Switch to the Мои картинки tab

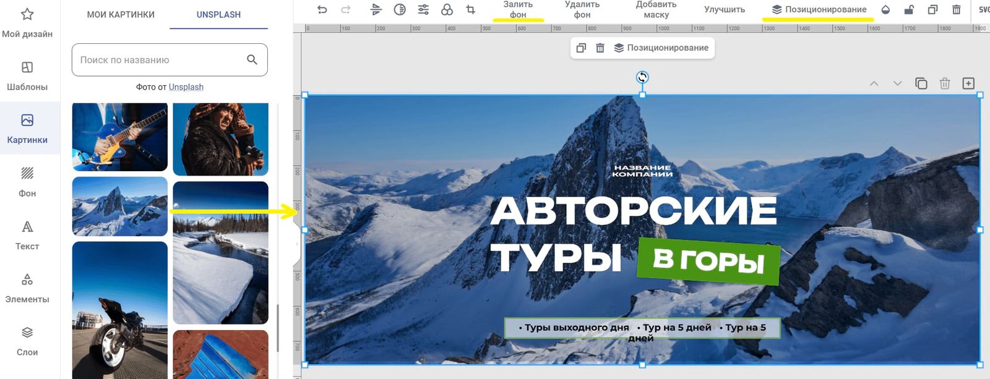[x=121, y=14]
